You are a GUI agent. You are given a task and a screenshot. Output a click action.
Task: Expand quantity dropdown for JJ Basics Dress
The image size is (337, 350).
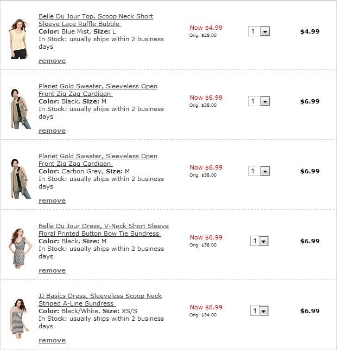(259, 311)
